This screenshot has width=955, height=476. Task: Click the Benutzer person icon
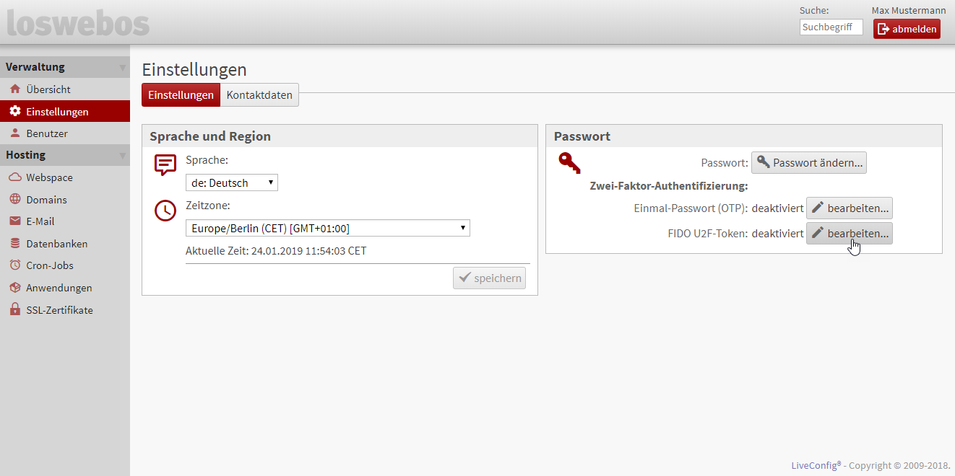pyautogui.click(x=14, y=133)
